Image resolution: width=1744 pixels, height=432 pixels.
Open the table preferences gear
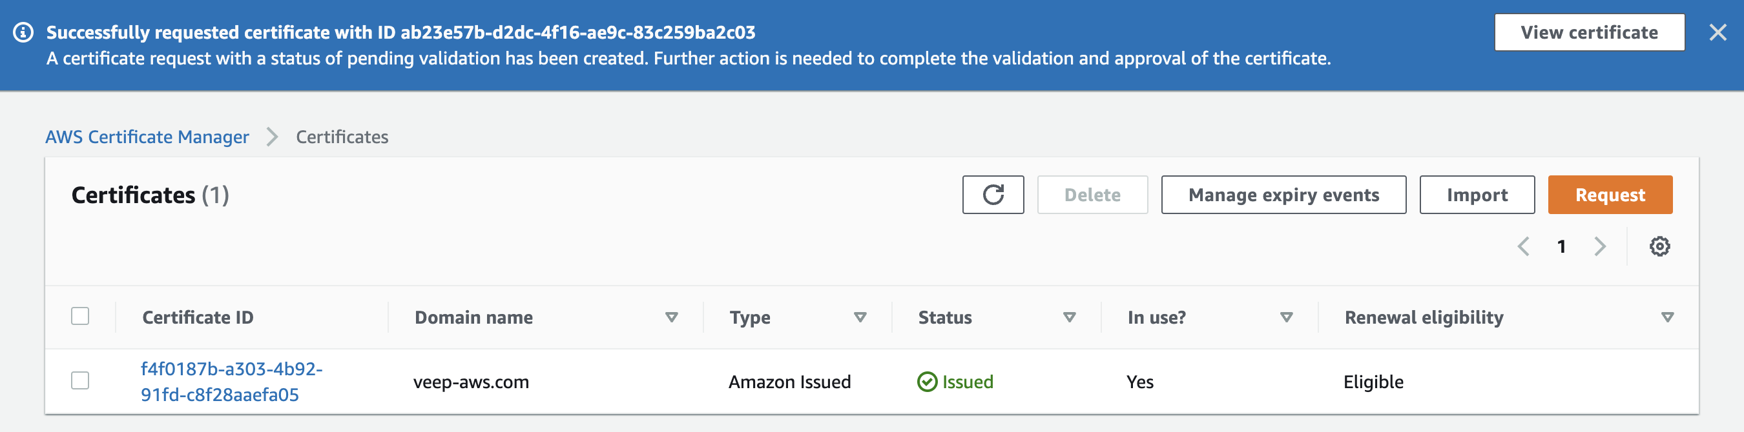1658,246
